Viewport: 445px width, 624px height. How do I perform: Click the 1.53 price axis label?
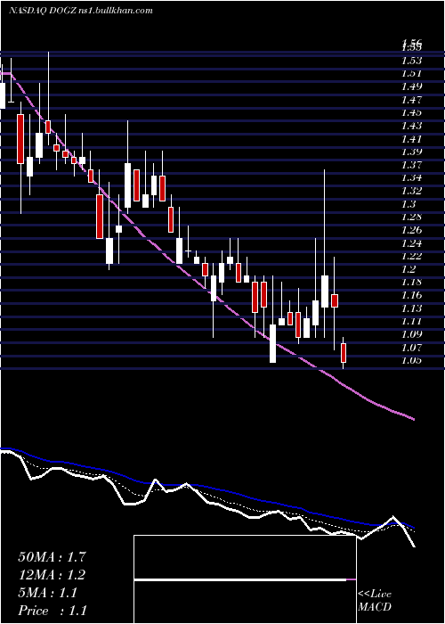pos(411,61)
